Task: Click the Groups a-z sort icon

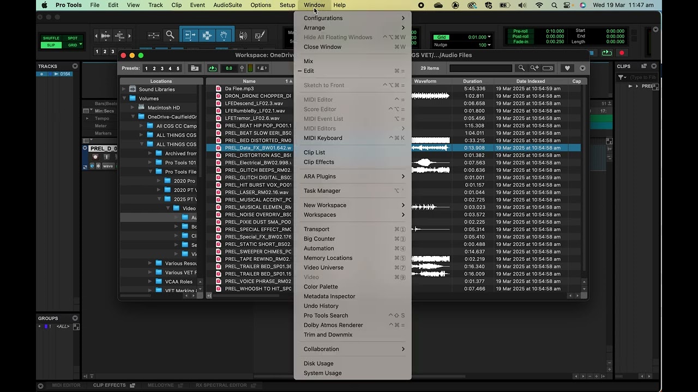Action: 76,327
